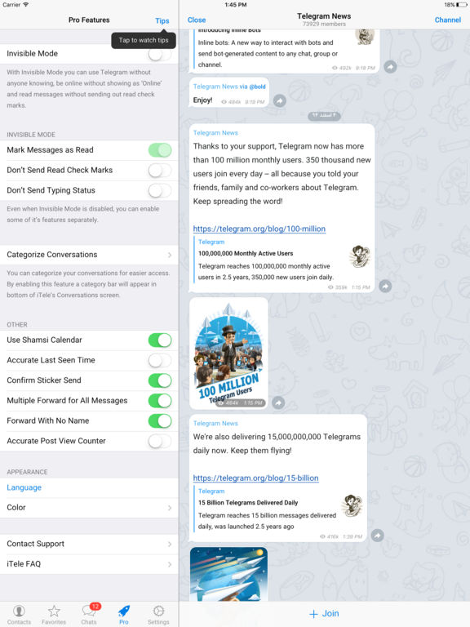
Task: Open the paper planes image post
Action: [x=228, y=574]
